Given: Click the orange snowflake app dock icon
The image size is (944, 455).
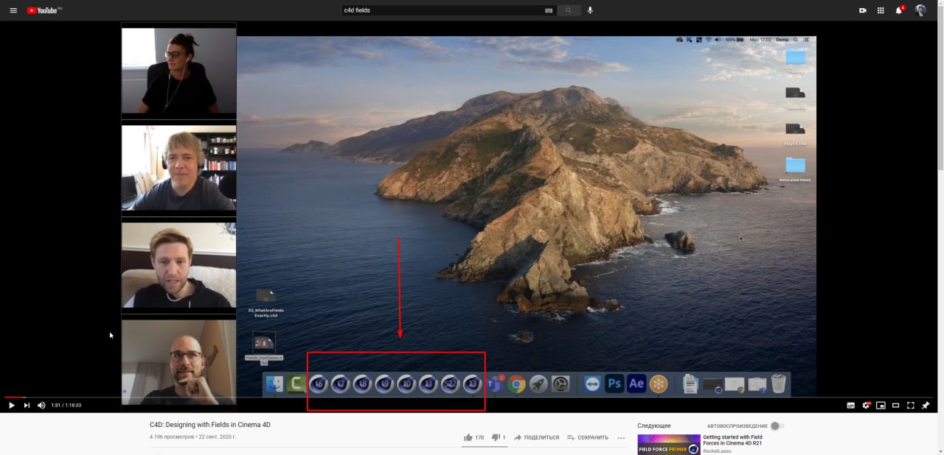Looking at the screenshot, I should coord(659,384).
